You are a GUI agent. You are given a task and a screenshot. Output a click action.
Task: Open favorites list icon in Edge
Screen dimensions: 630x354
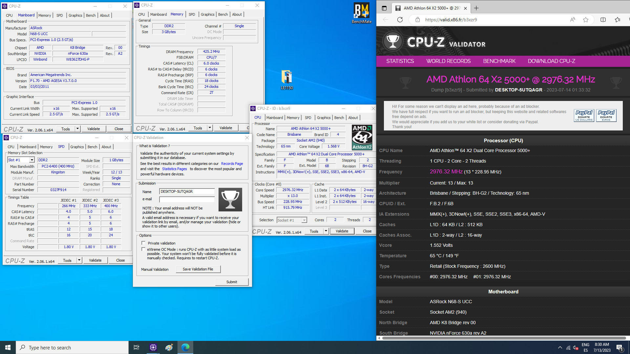(x=618, y=20)
